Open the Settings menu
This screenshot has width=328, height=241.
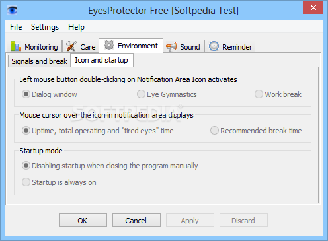pos(45,27)
